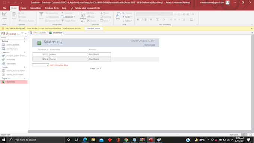Switch to the Create tab
Screen dimensions: 254x143
click(x=23, y=8)
